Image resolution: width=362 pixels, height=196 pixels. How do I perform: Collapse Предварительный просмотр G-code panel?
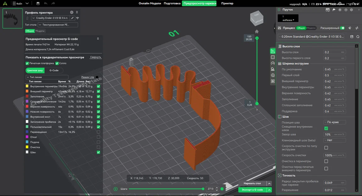[98, 39]
